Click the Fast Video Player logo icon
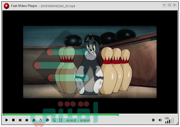Screen dimensions: 180x127 point(6,6)
